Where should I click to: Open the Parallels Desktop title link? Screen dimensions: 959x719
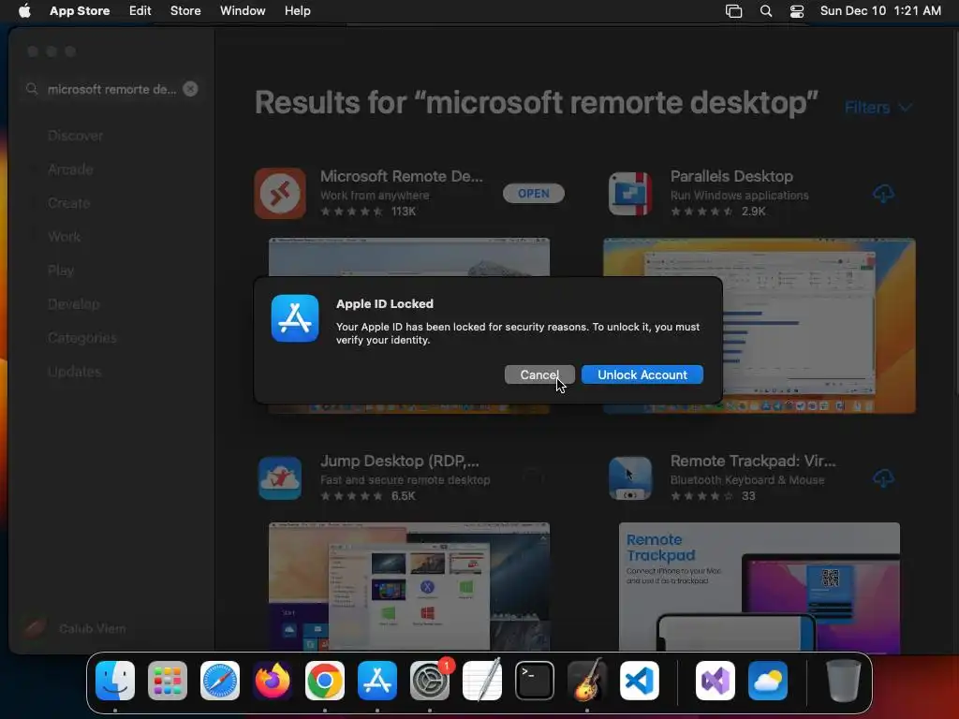[x=731, y=176]
